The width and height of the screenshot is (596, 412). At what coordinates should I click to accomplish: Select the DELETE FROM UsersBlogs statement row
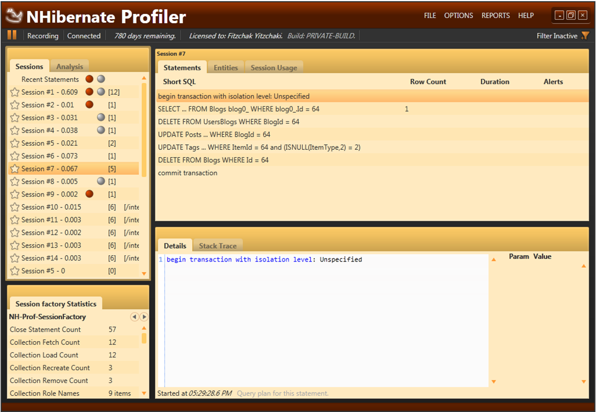(x=372, y=122)
